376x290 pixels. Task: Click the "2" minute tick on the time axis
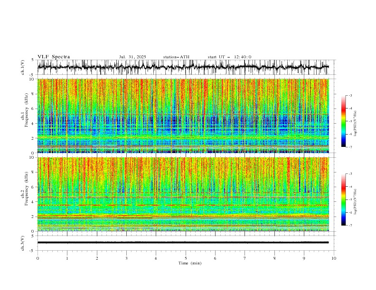pyautogui.click(x=97, y=258)
